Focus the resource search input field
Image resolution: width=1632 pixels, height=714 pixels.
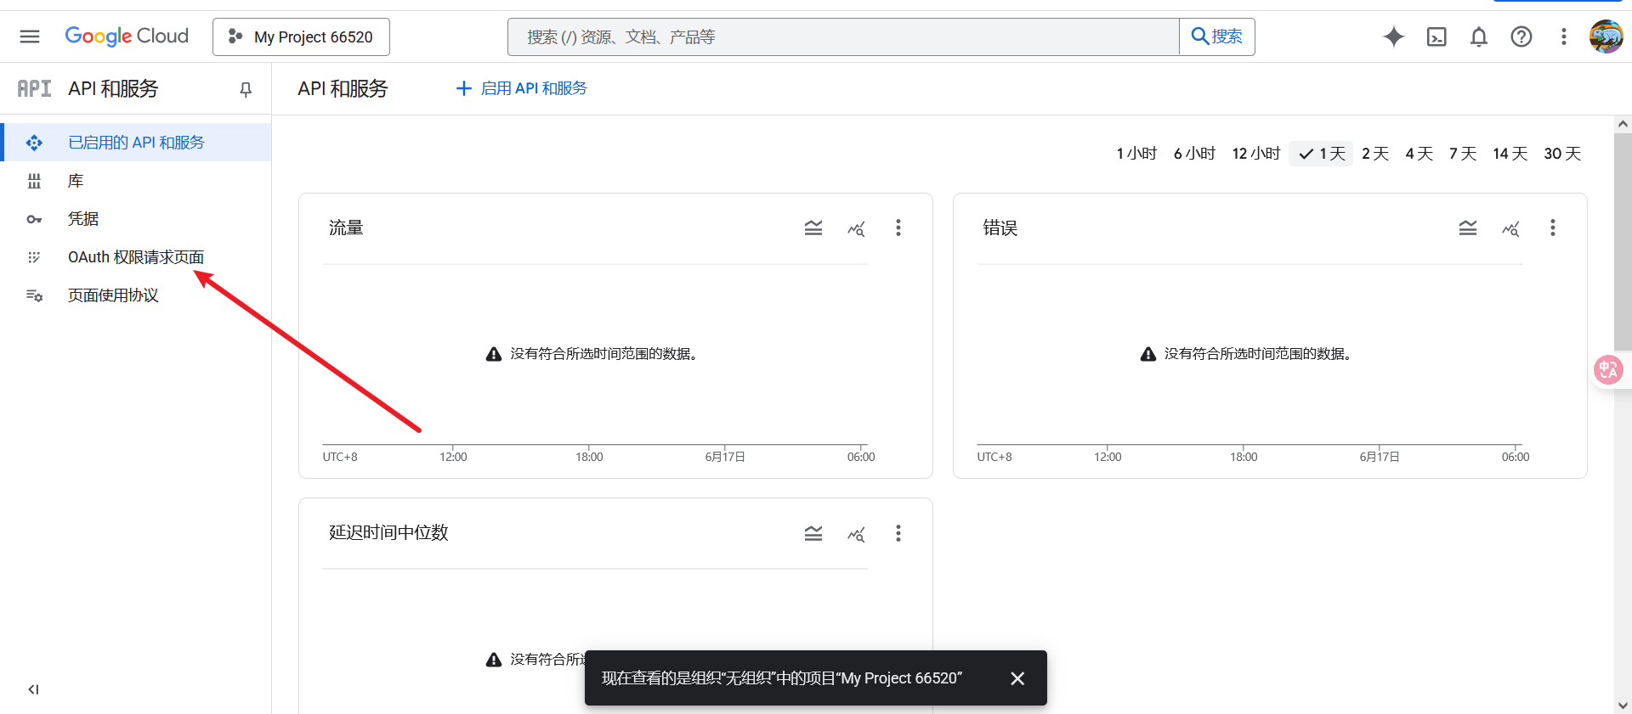pyautogui.click(x=842, y=37)
